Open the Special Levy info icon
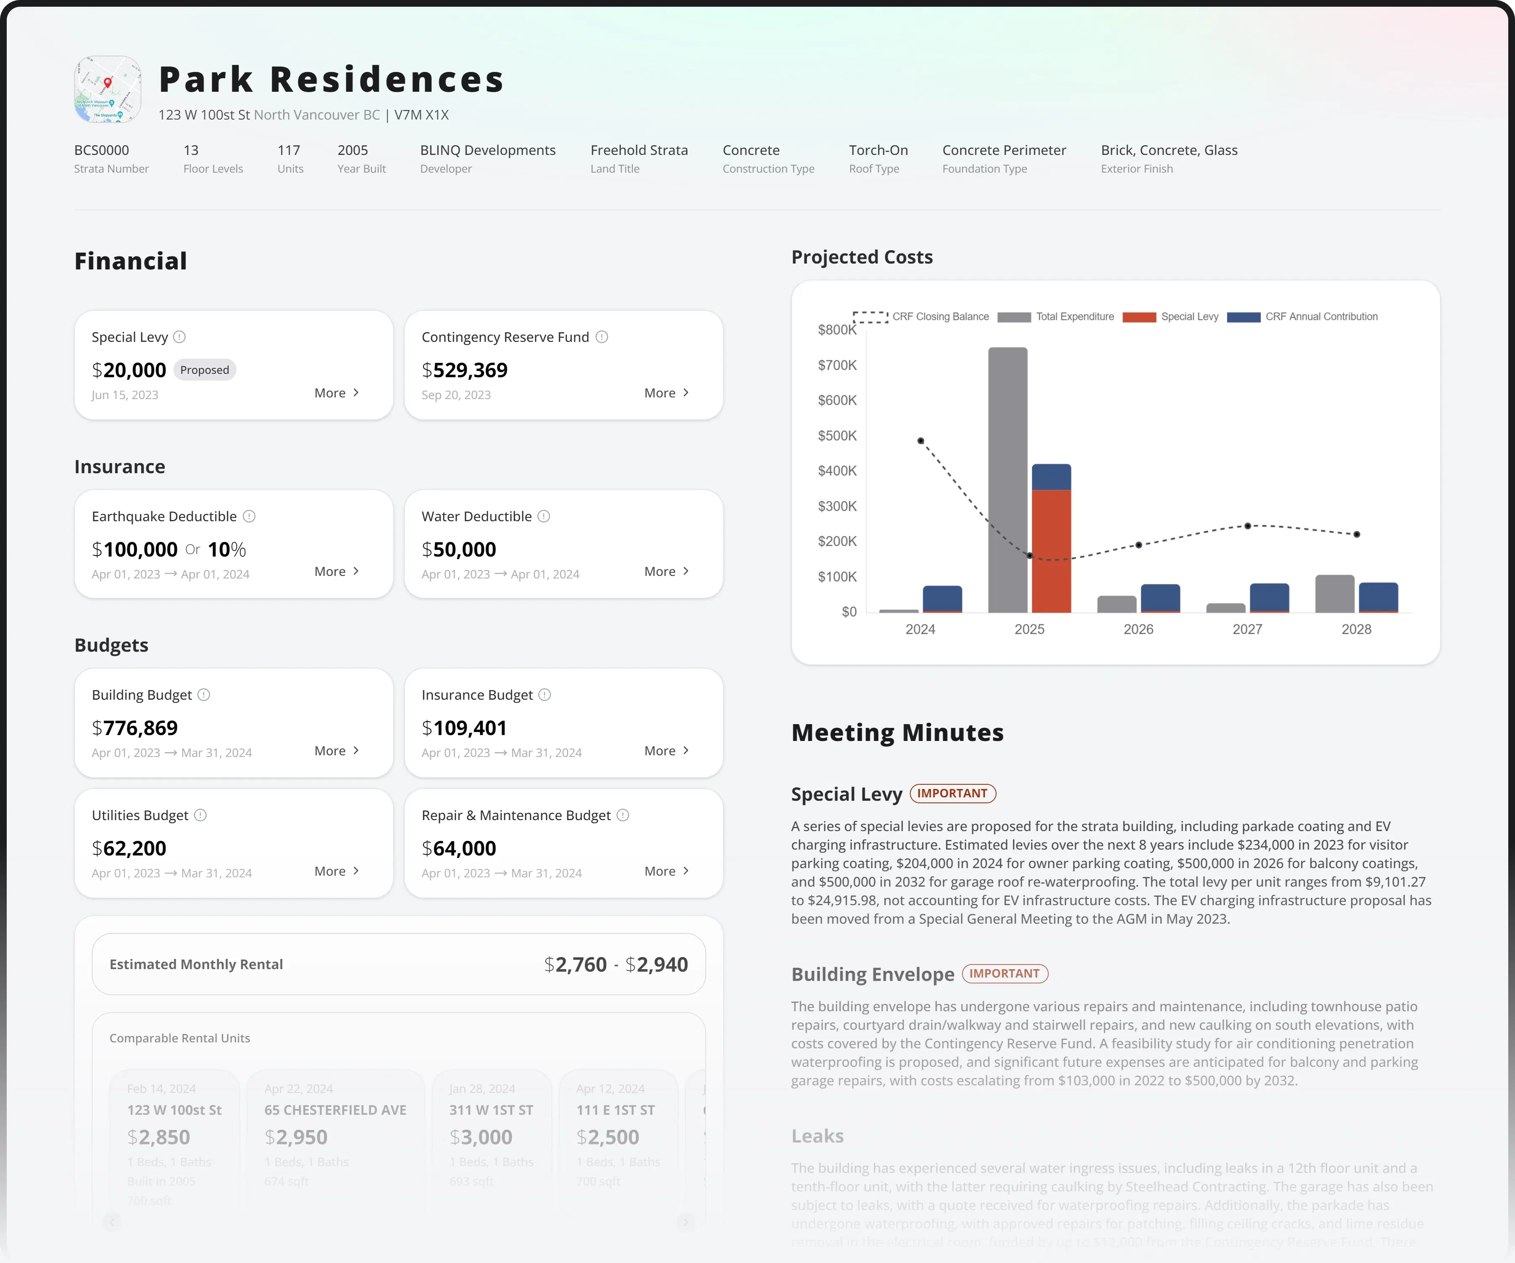The width and height of the screenshot is (1515, 1263). [181, 336]
